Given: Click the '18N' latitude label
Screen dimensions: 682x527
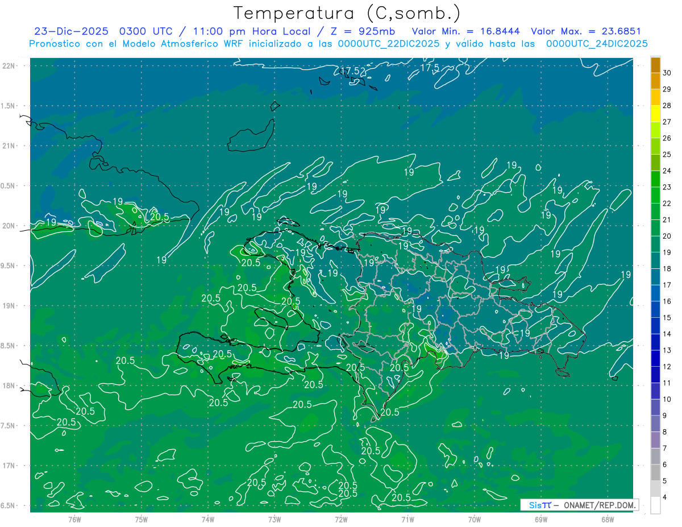Looking at the screenshot, I should coord(9,385).
